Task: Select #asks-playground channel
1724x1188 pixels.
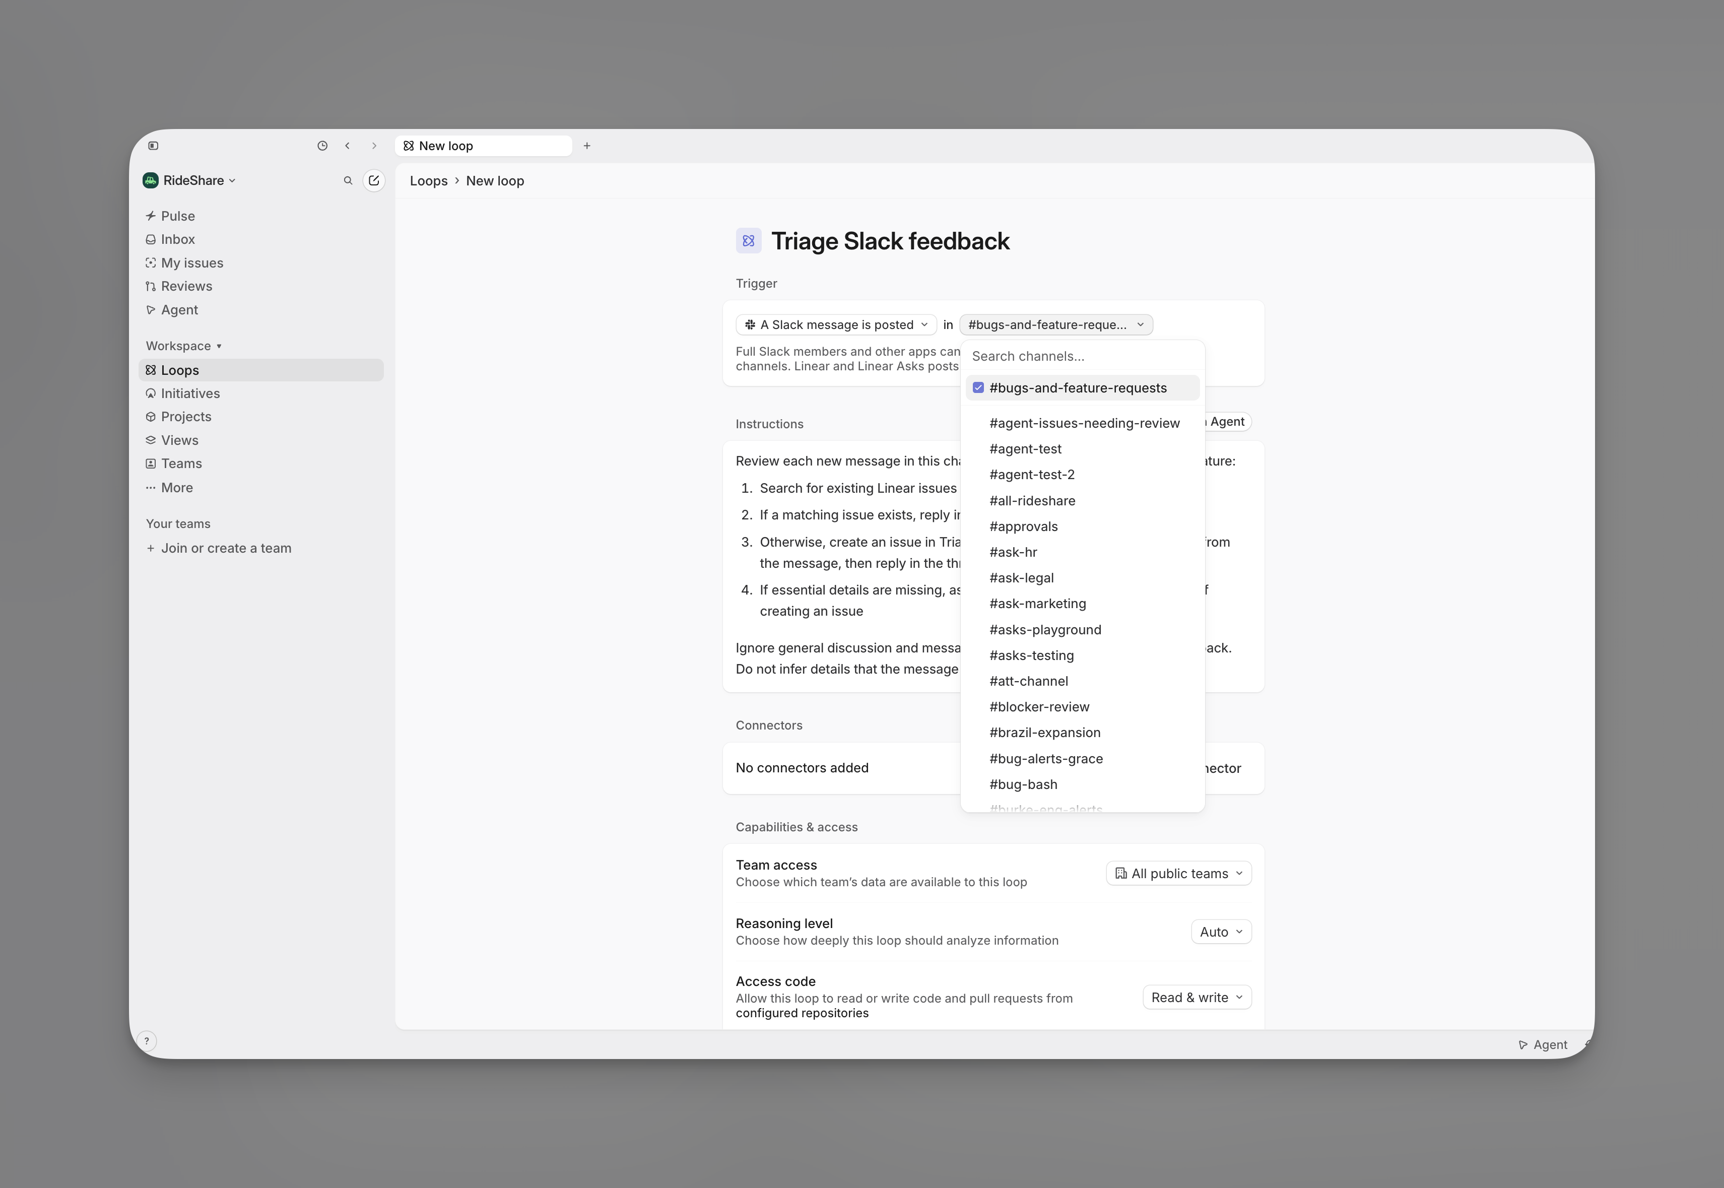Action: (x=1082, y=630)
